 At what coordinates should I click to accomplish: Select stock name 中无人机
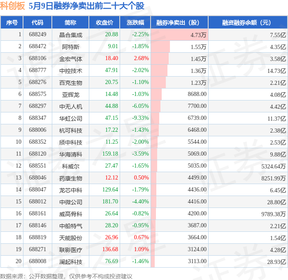tap(70, 107)
